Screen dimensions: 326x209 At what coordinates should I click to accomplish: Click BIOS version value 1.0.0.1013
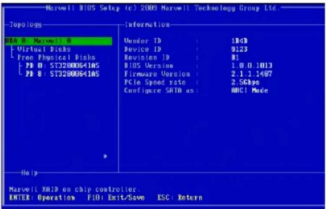click(x=252, y=66)
